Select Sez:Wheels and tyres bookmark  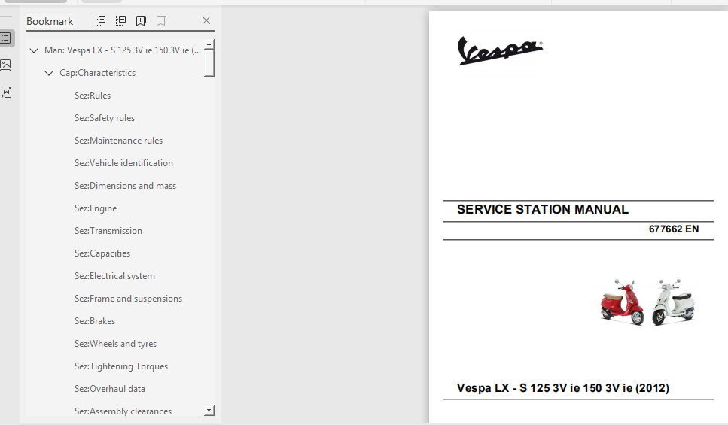click(116, 344)
